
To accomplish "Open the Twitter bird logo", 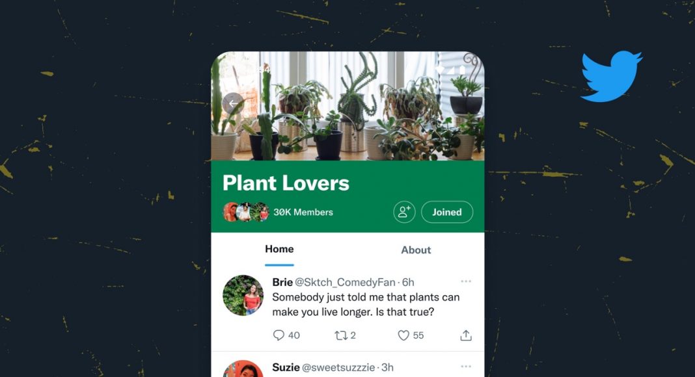I will click(x=611, y=76).
